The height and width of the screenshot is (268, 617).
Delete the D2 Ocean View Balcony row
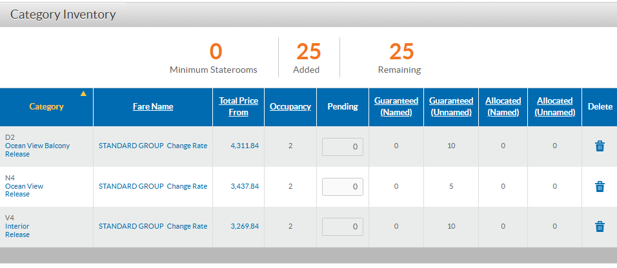coord(600,146)
